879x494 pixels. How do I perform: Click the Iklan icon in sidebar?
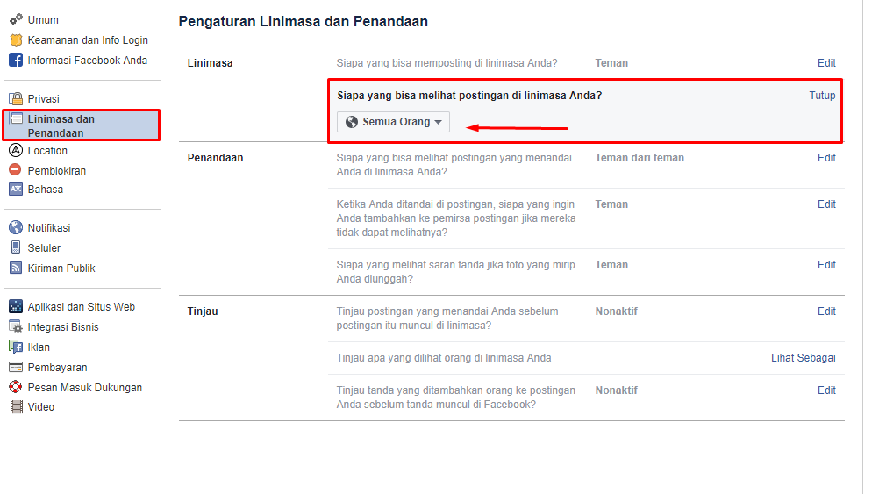[15, 347]
